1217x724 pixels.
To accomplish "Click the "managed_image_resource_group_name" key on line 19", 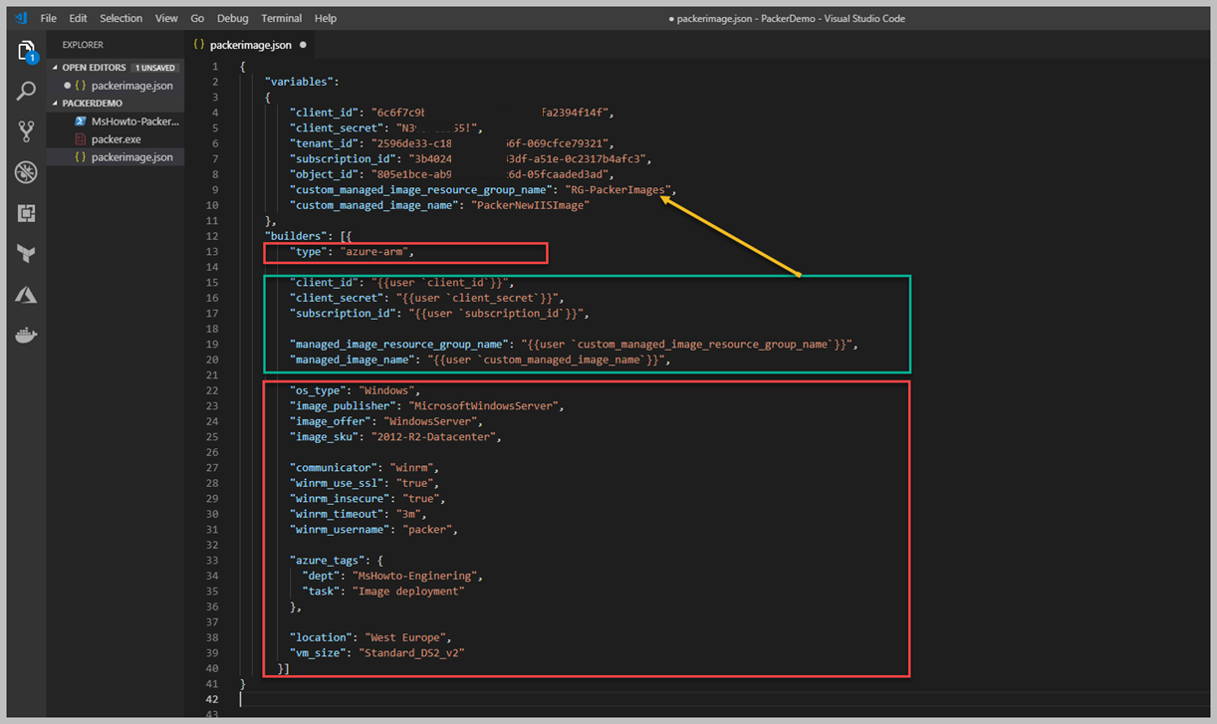I will tap(398, 345).
